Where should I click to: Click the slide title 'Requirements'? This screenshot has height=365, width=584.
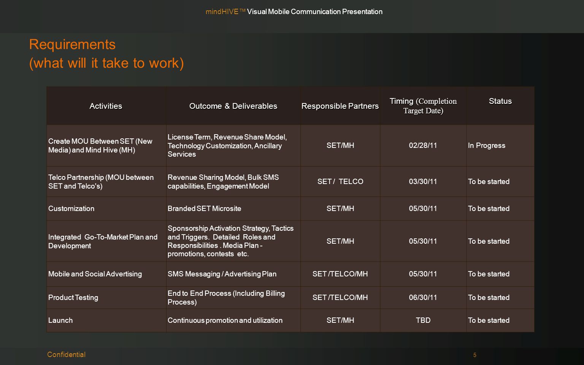point(72,44)
